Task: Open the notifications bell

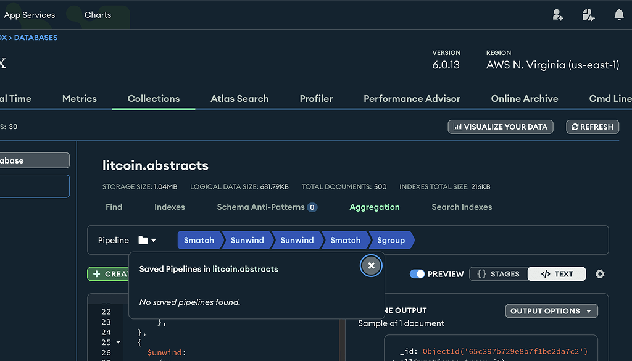Action: click(x=619, y=14)
